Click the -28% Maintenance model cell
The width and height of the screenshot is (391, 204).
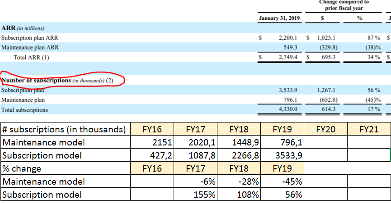pyautogui.click(x=238, y=181)
